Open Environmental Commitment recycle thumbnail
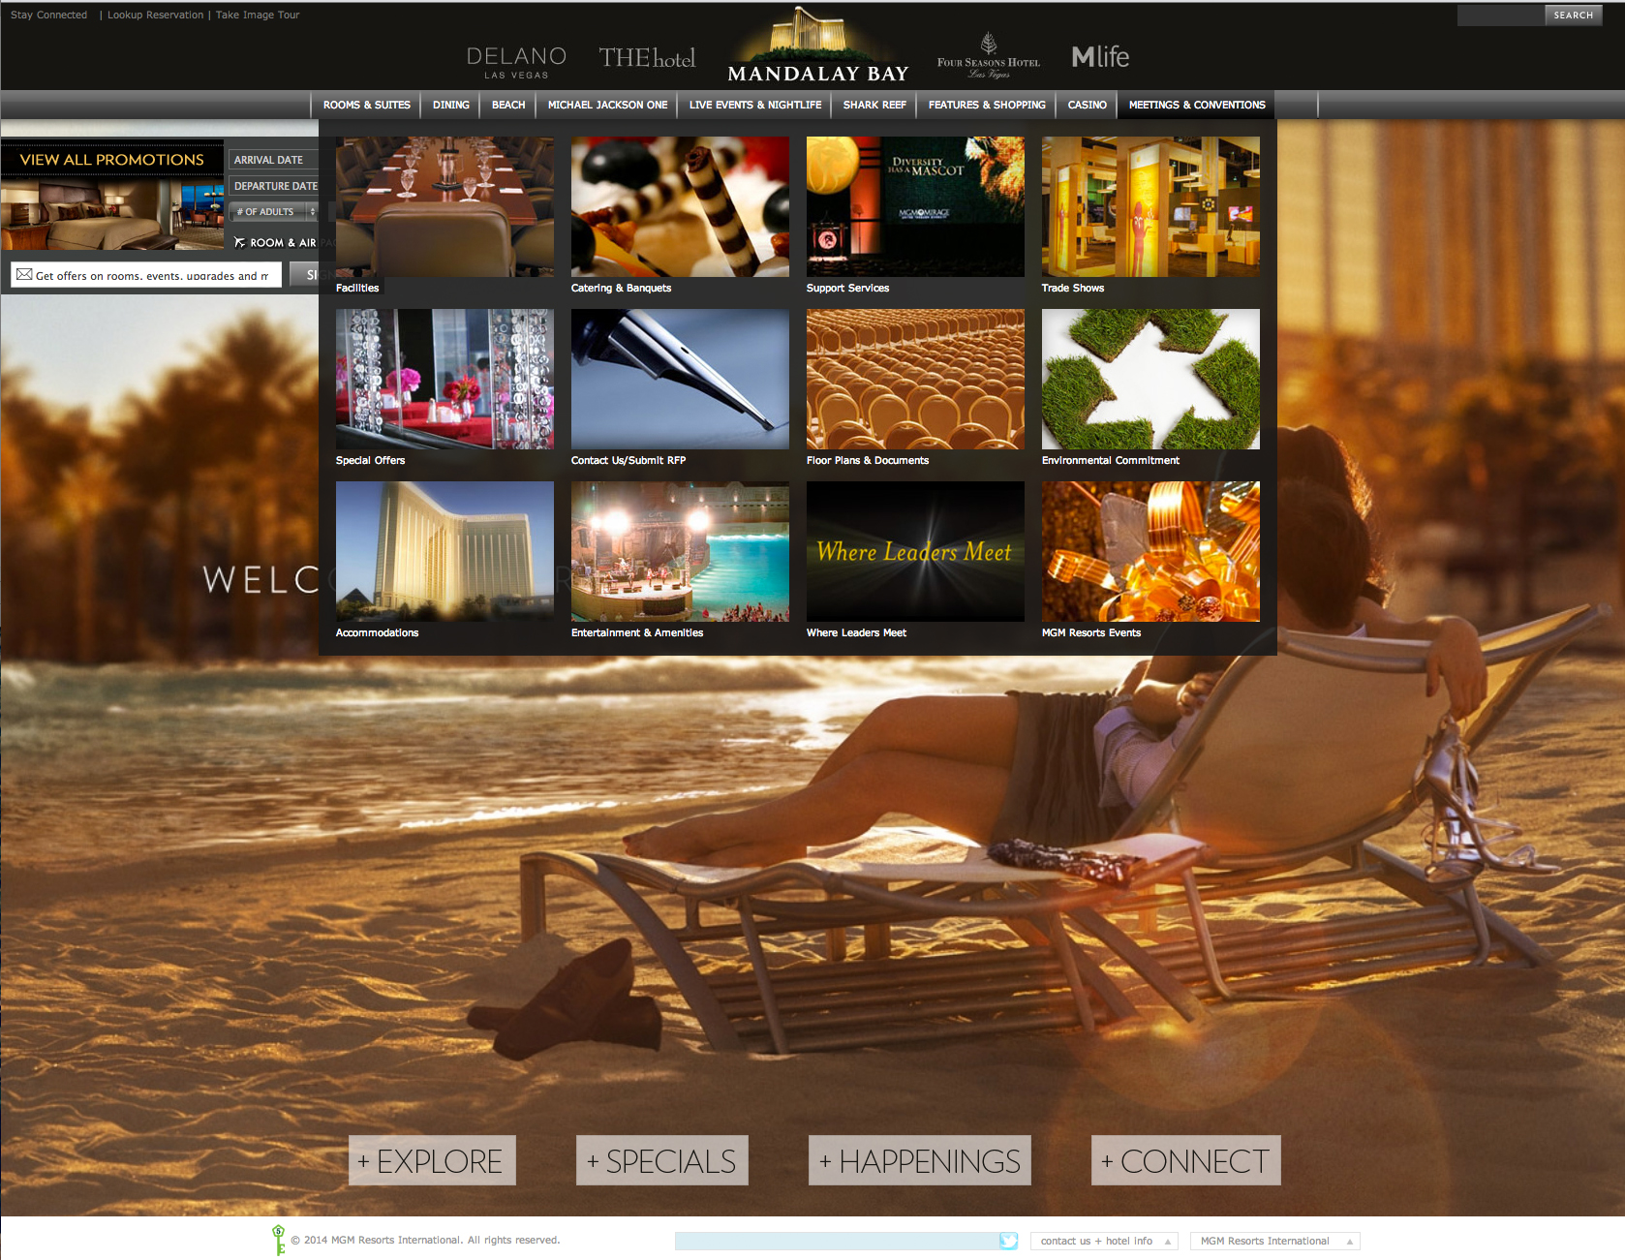1625x1260 pixels. pyautogui.click(x=1150, y=379)
